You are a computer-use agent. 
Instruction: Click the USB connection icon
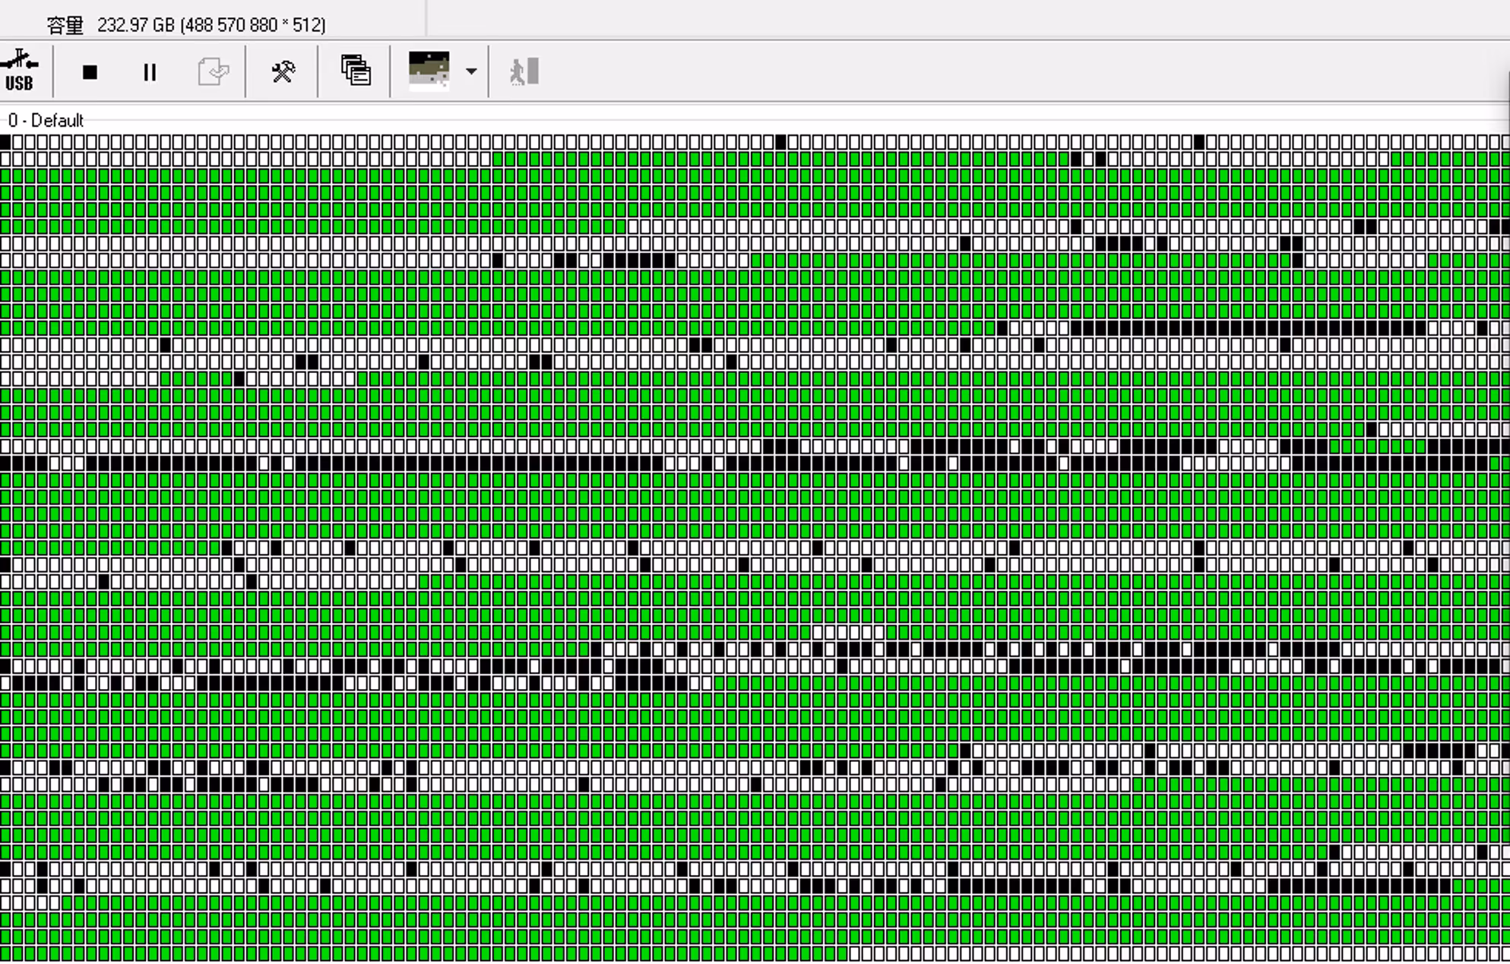pyautogui.click(x=19, y=71)
